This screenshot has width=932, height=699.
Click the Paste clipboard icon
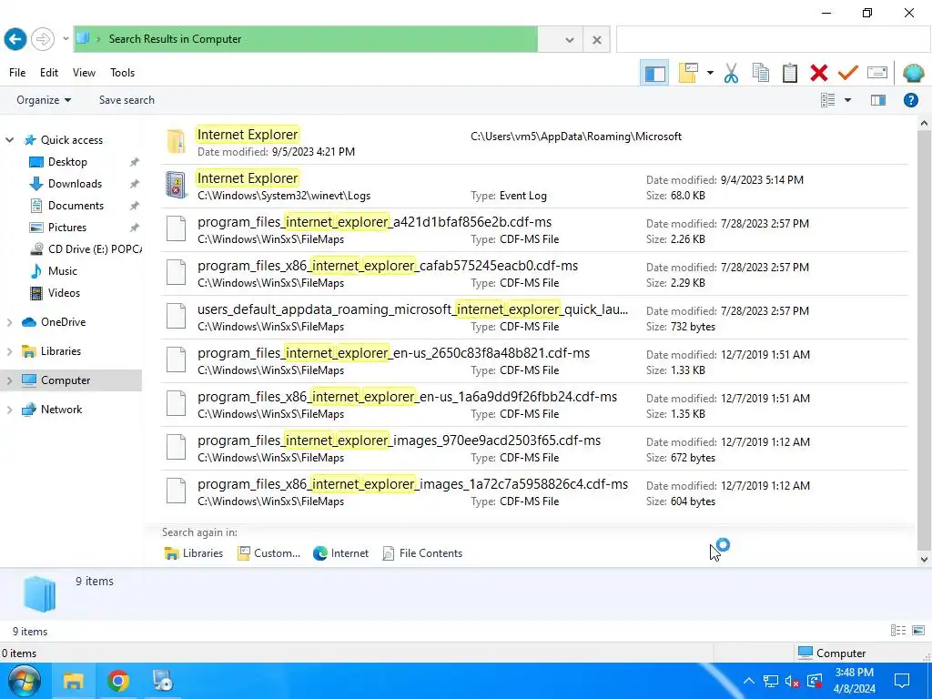(789, 73)
